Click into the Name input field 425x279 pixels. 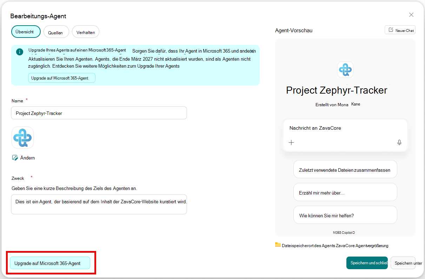click(99, 113)
